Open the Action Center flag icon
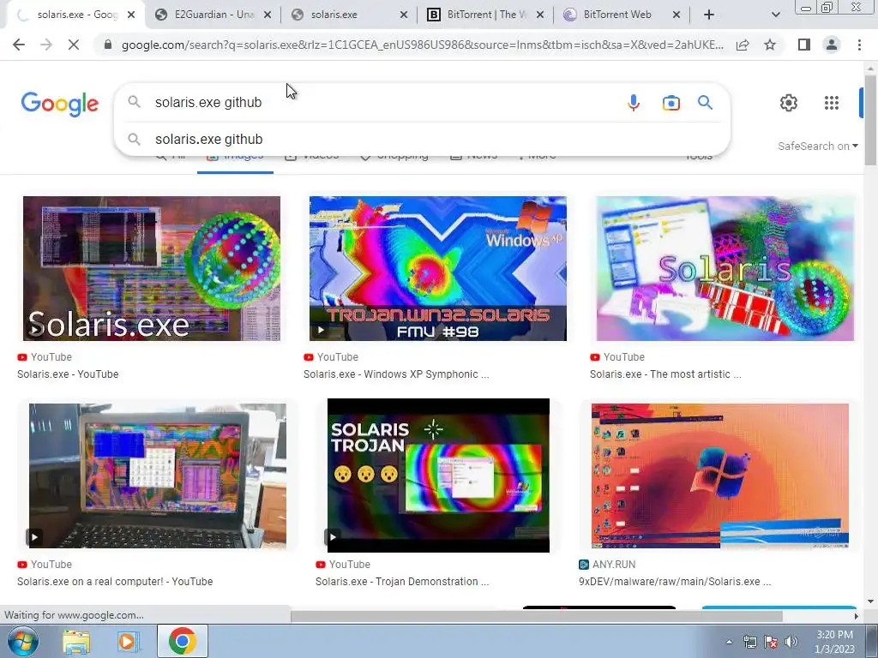Screen dimensions: 878x658 [771, 642]
